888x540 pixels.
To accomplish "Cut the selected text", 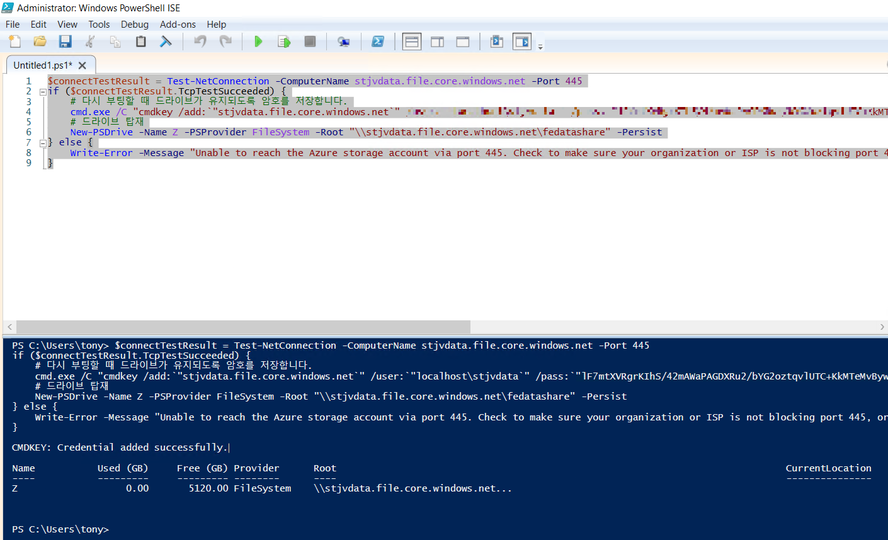I will [90, 42].
